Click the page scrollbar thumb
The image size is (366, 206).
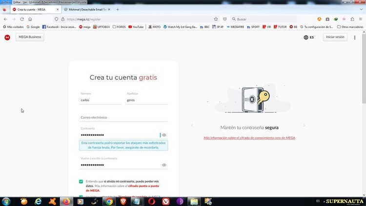coord(364,69)
